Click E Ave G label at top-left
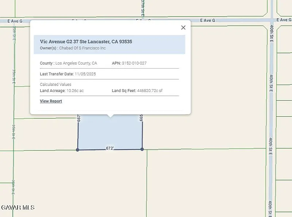This screenshot has height=217, width=292. (x=15, y=21)
